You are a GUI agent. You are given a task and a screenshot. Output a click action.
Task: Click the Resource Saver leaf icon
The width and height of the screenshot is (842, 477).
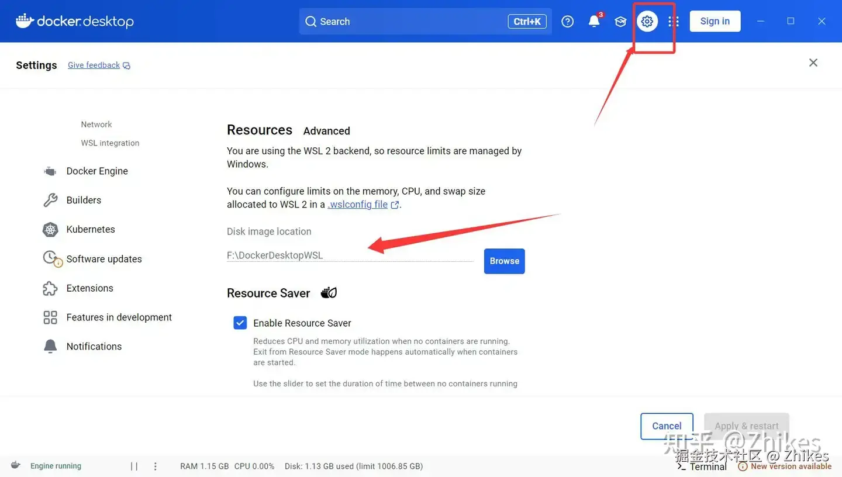tap(329, 292)
